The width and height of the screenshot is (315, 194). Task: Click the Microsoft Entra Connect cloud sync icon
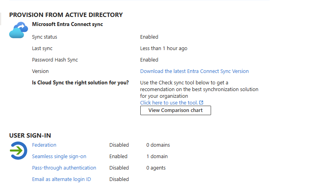(19, 30)
